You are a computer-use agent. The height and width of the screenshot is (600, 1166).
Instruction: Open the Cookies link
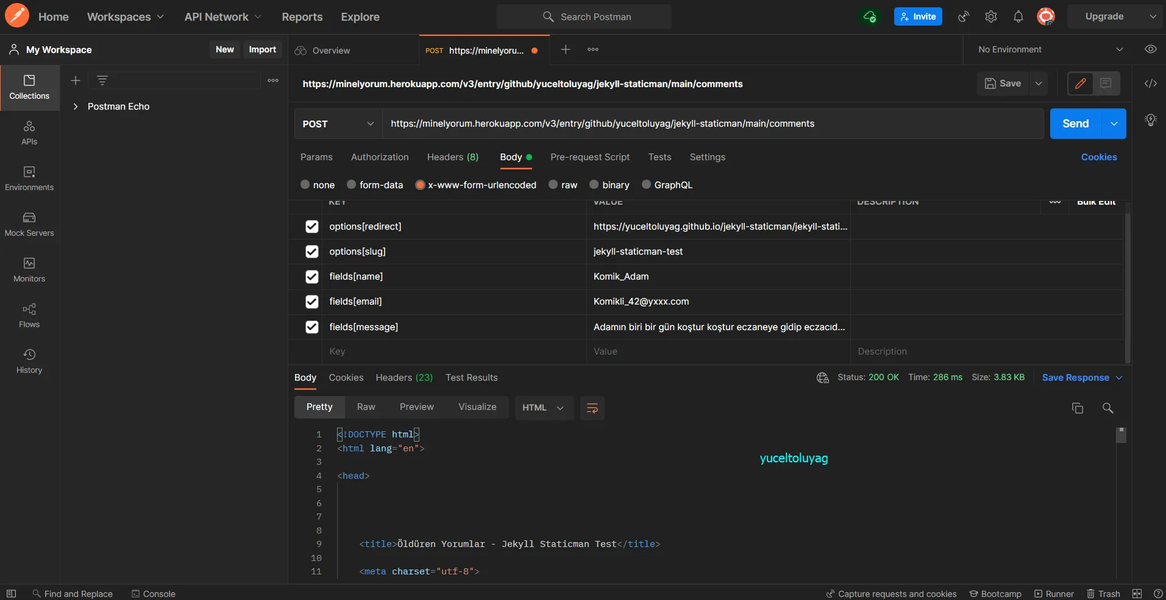point(1099,157)
